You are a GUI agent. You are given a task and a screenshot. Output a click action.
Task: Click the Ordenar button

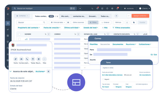pos(105,22)
